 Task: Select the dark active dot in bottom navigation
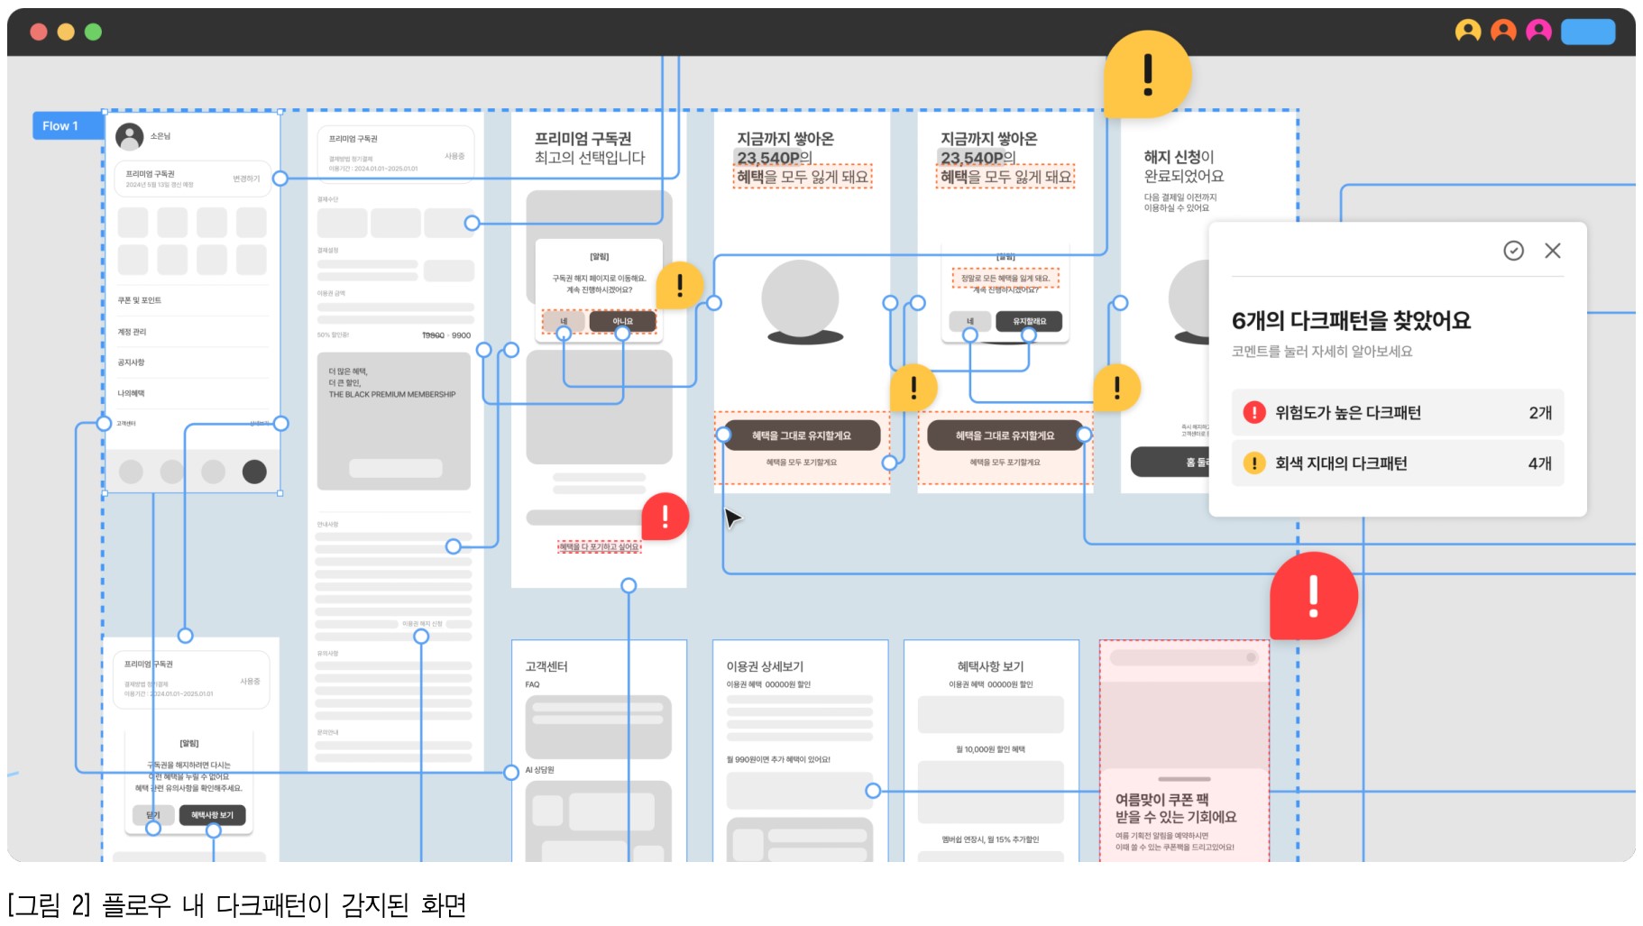click(x=254, y=472)
